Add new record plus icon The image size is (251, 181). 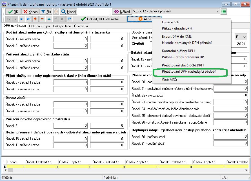pyautogui.click(x=35, y=19)
